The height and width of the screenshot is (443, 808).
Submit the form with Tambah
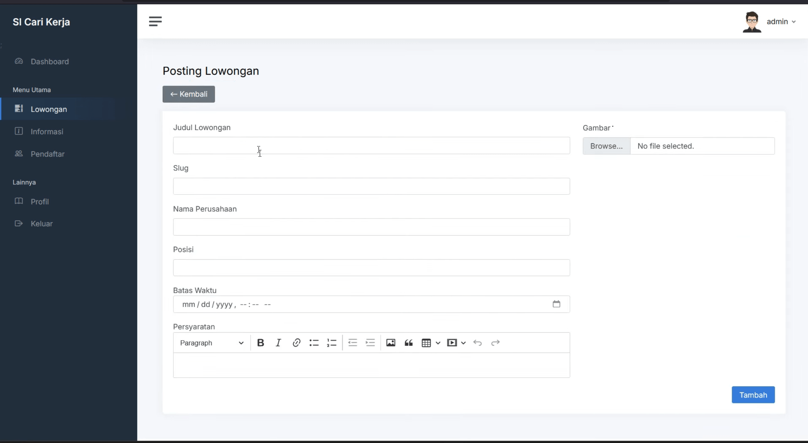point(753,395)
